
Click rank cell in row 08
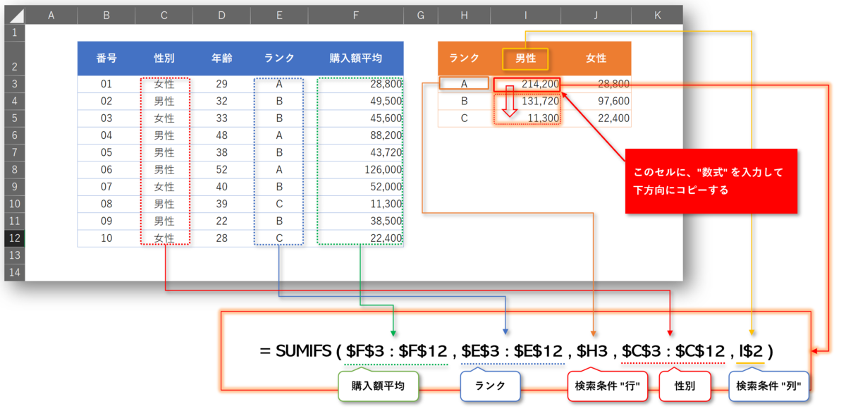coord(279,204)
